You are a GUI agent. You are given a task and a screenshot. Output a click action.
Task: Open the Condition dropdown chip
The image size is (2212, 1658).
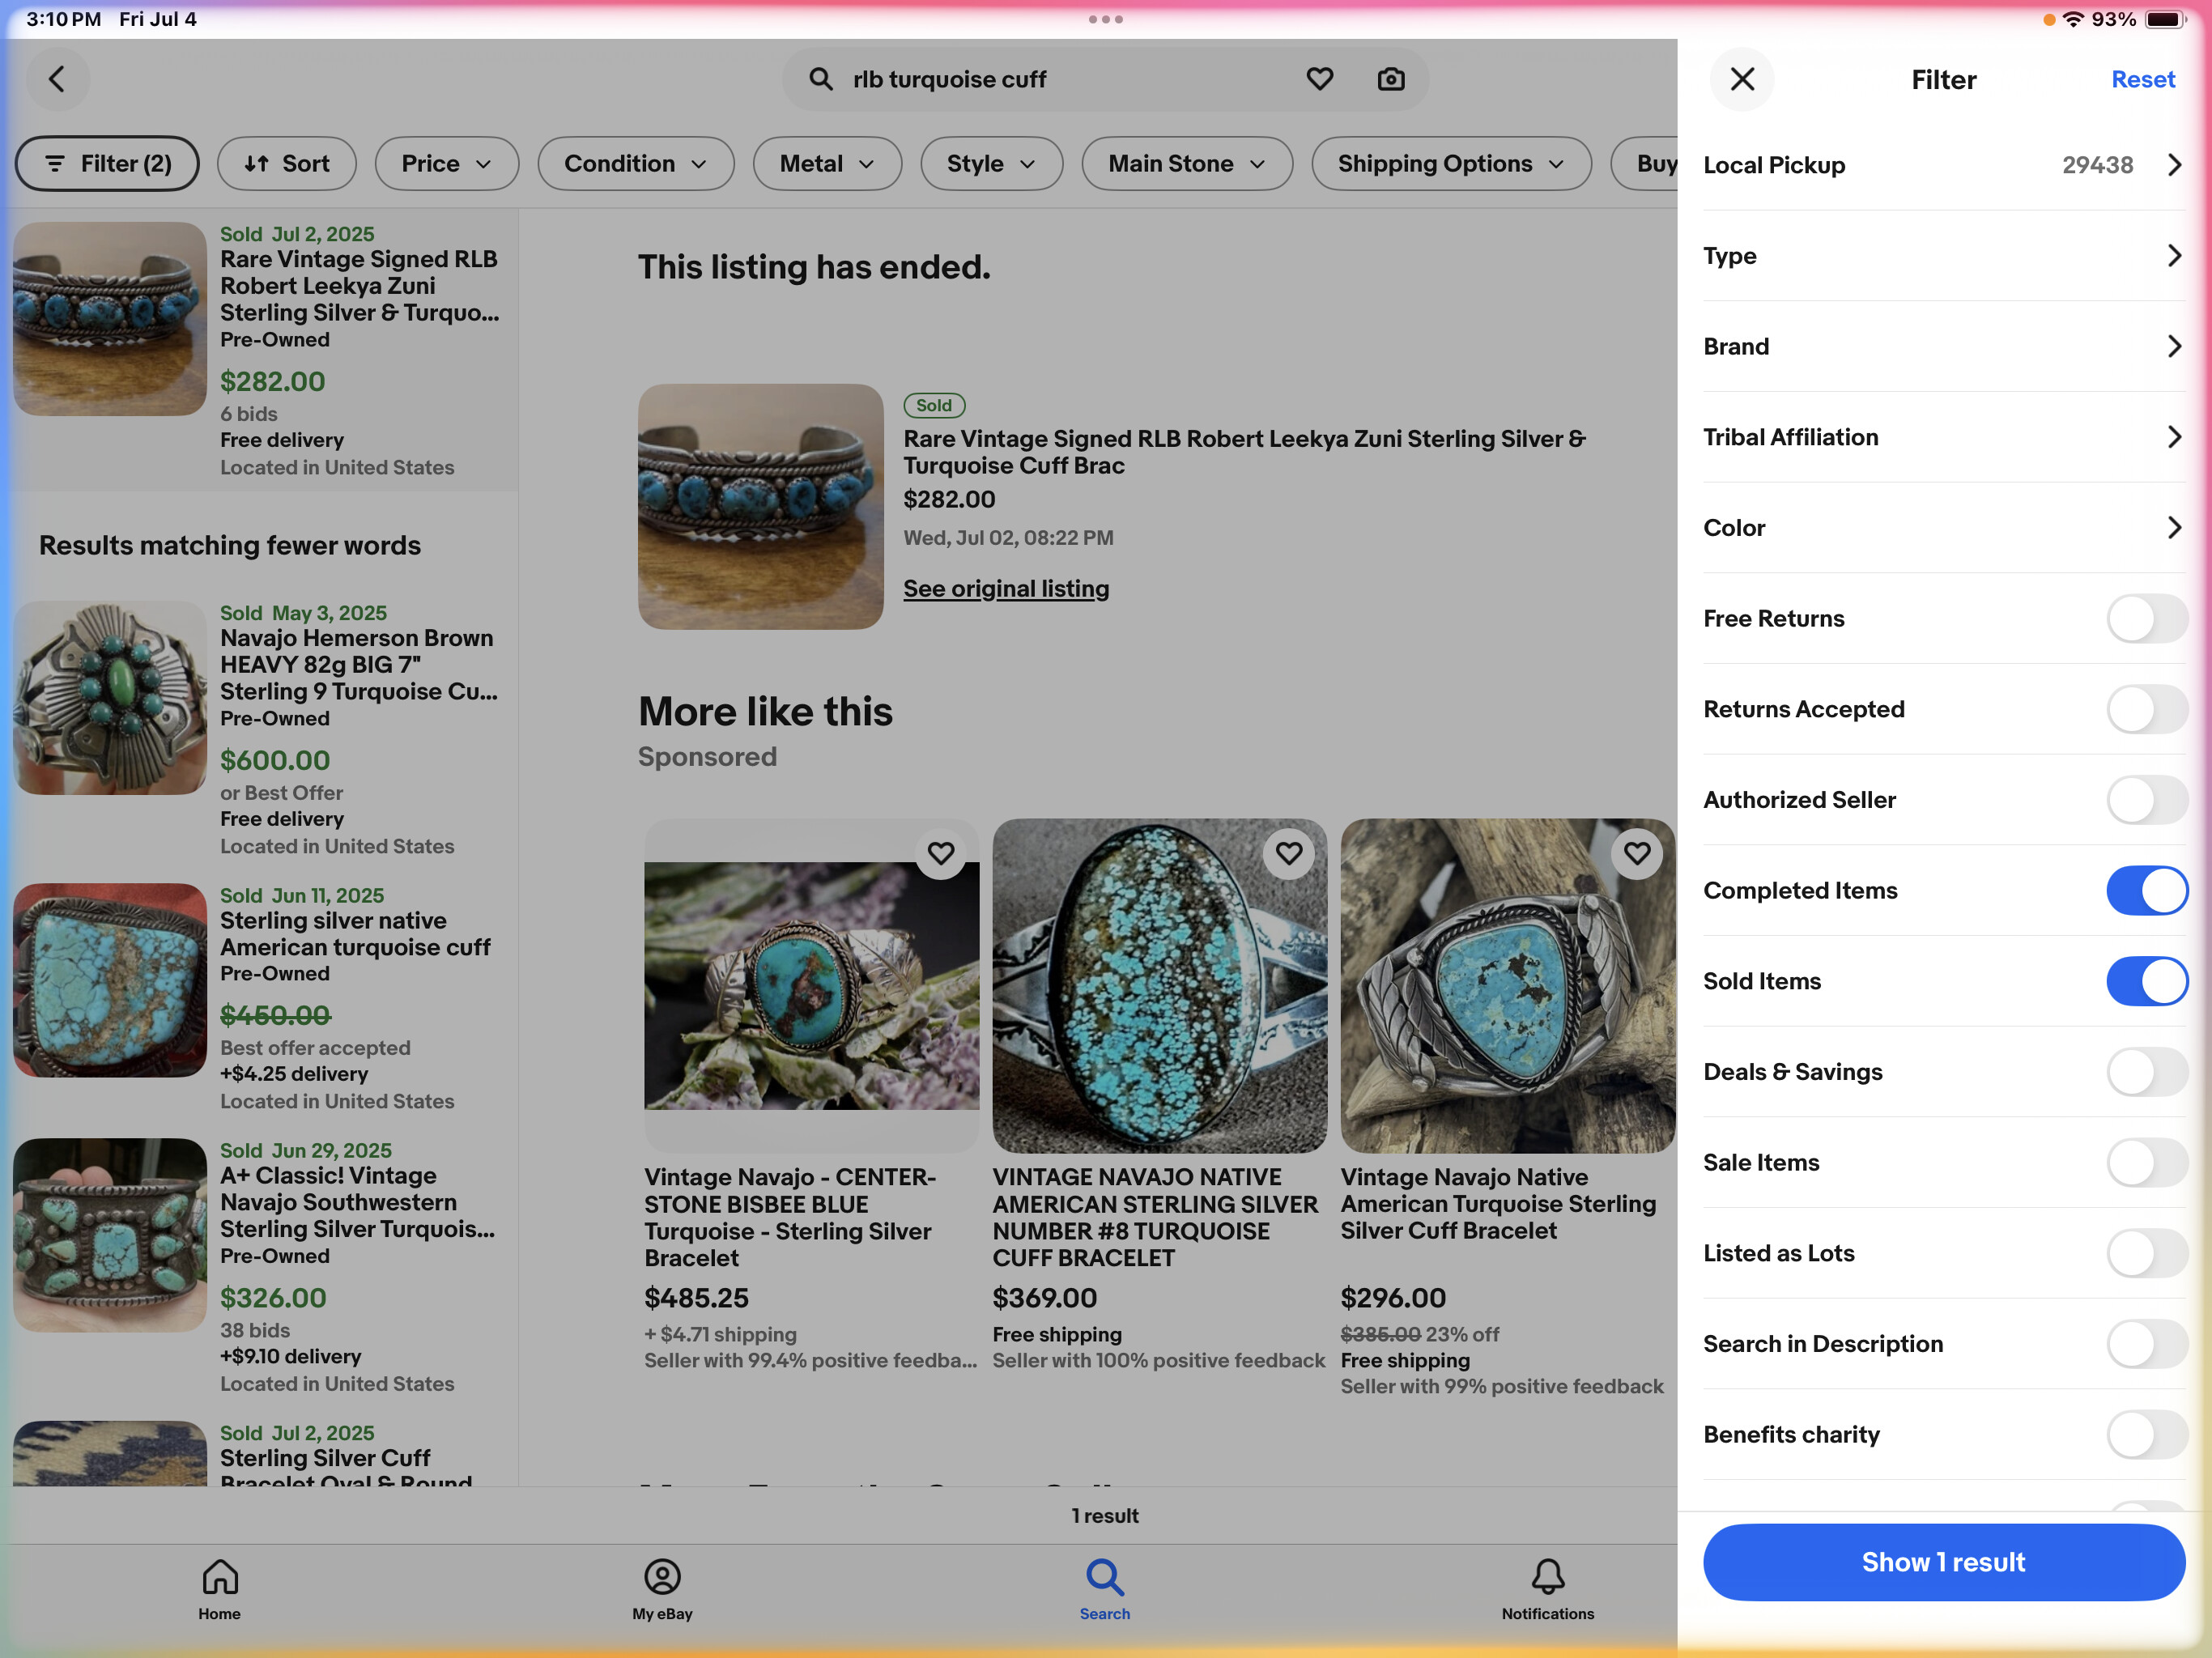pyautogui.click(x=636, y=164)
